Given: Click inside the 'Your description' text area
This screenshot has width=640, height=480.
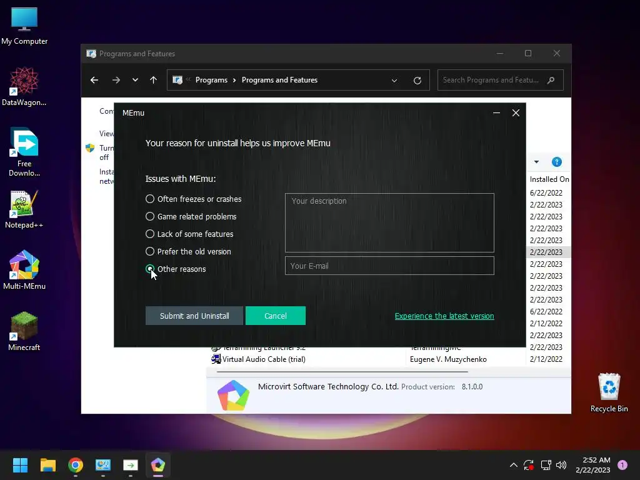Looking at the screenshot, I should (389, 223).
